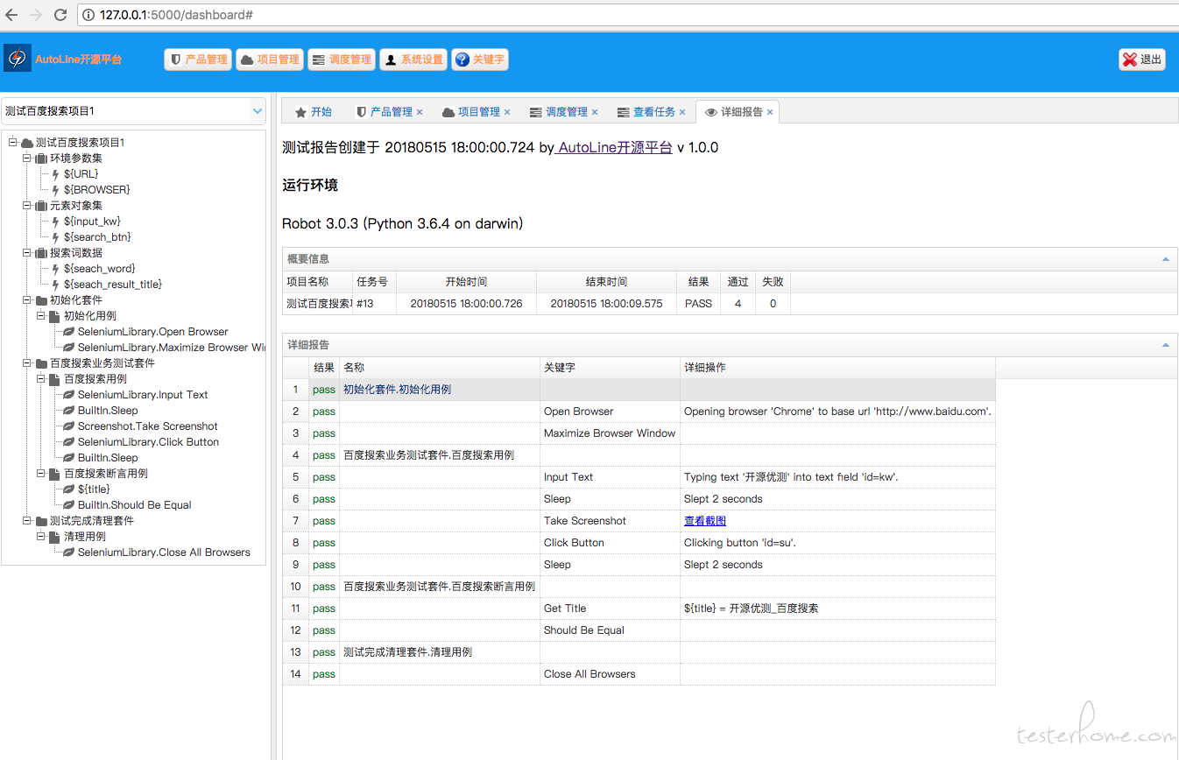Select the ${seach_word} tree item
1179x760 pixels.
[100, 269]
